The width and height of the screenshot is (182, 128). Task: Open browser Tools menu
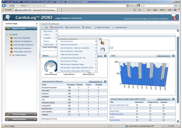point(170,10)
